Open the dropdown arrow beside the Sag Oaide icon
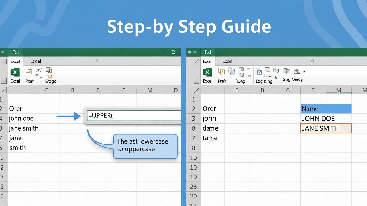This screenshot has width=367, height=206. click(x=304, y=71)
